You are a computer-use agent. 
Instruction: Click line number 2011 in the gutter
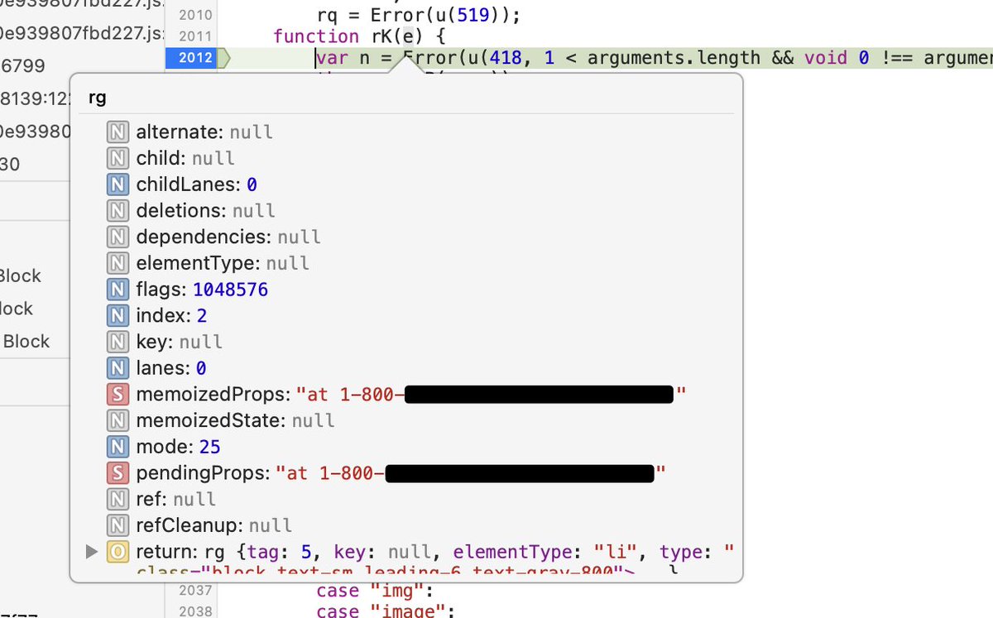(195, 36)
